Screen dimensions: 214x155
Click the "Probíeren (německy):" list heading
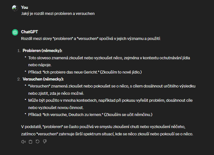42,51
